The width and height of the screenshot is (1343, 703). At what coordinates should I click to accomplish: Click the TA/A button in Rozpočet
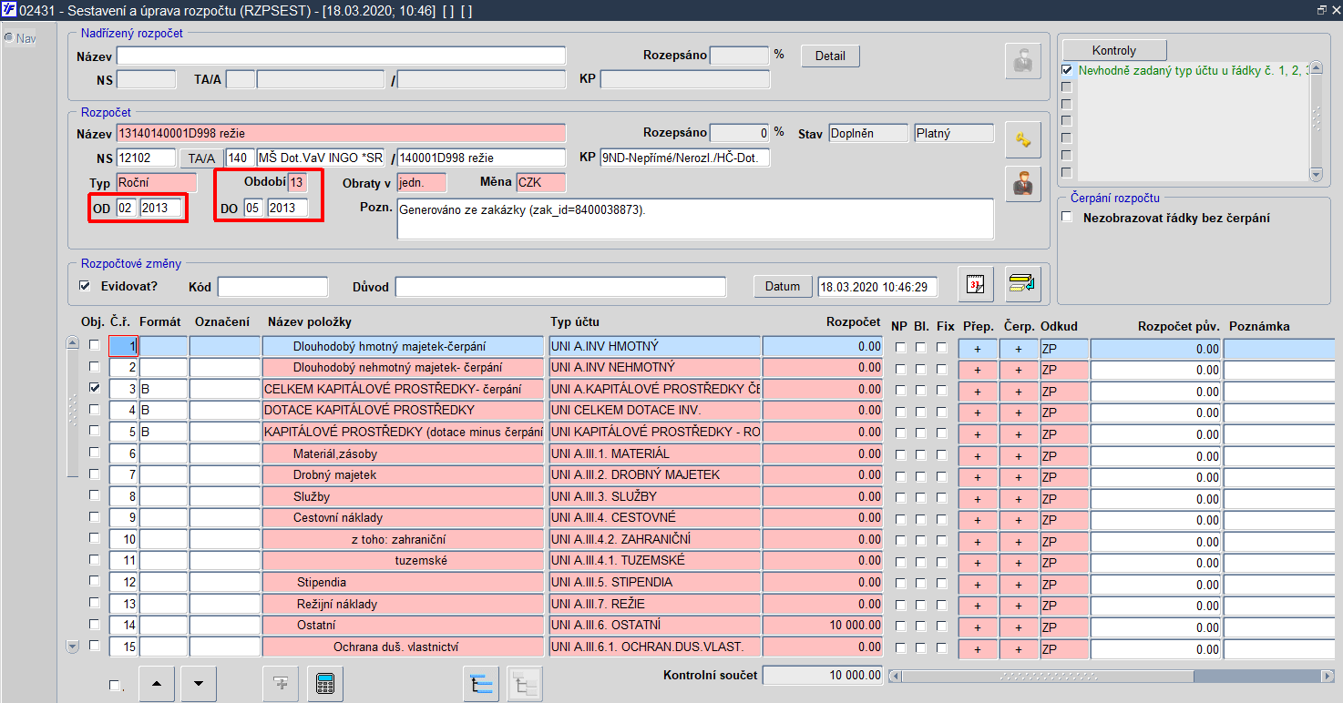click(x=200, y=158)
